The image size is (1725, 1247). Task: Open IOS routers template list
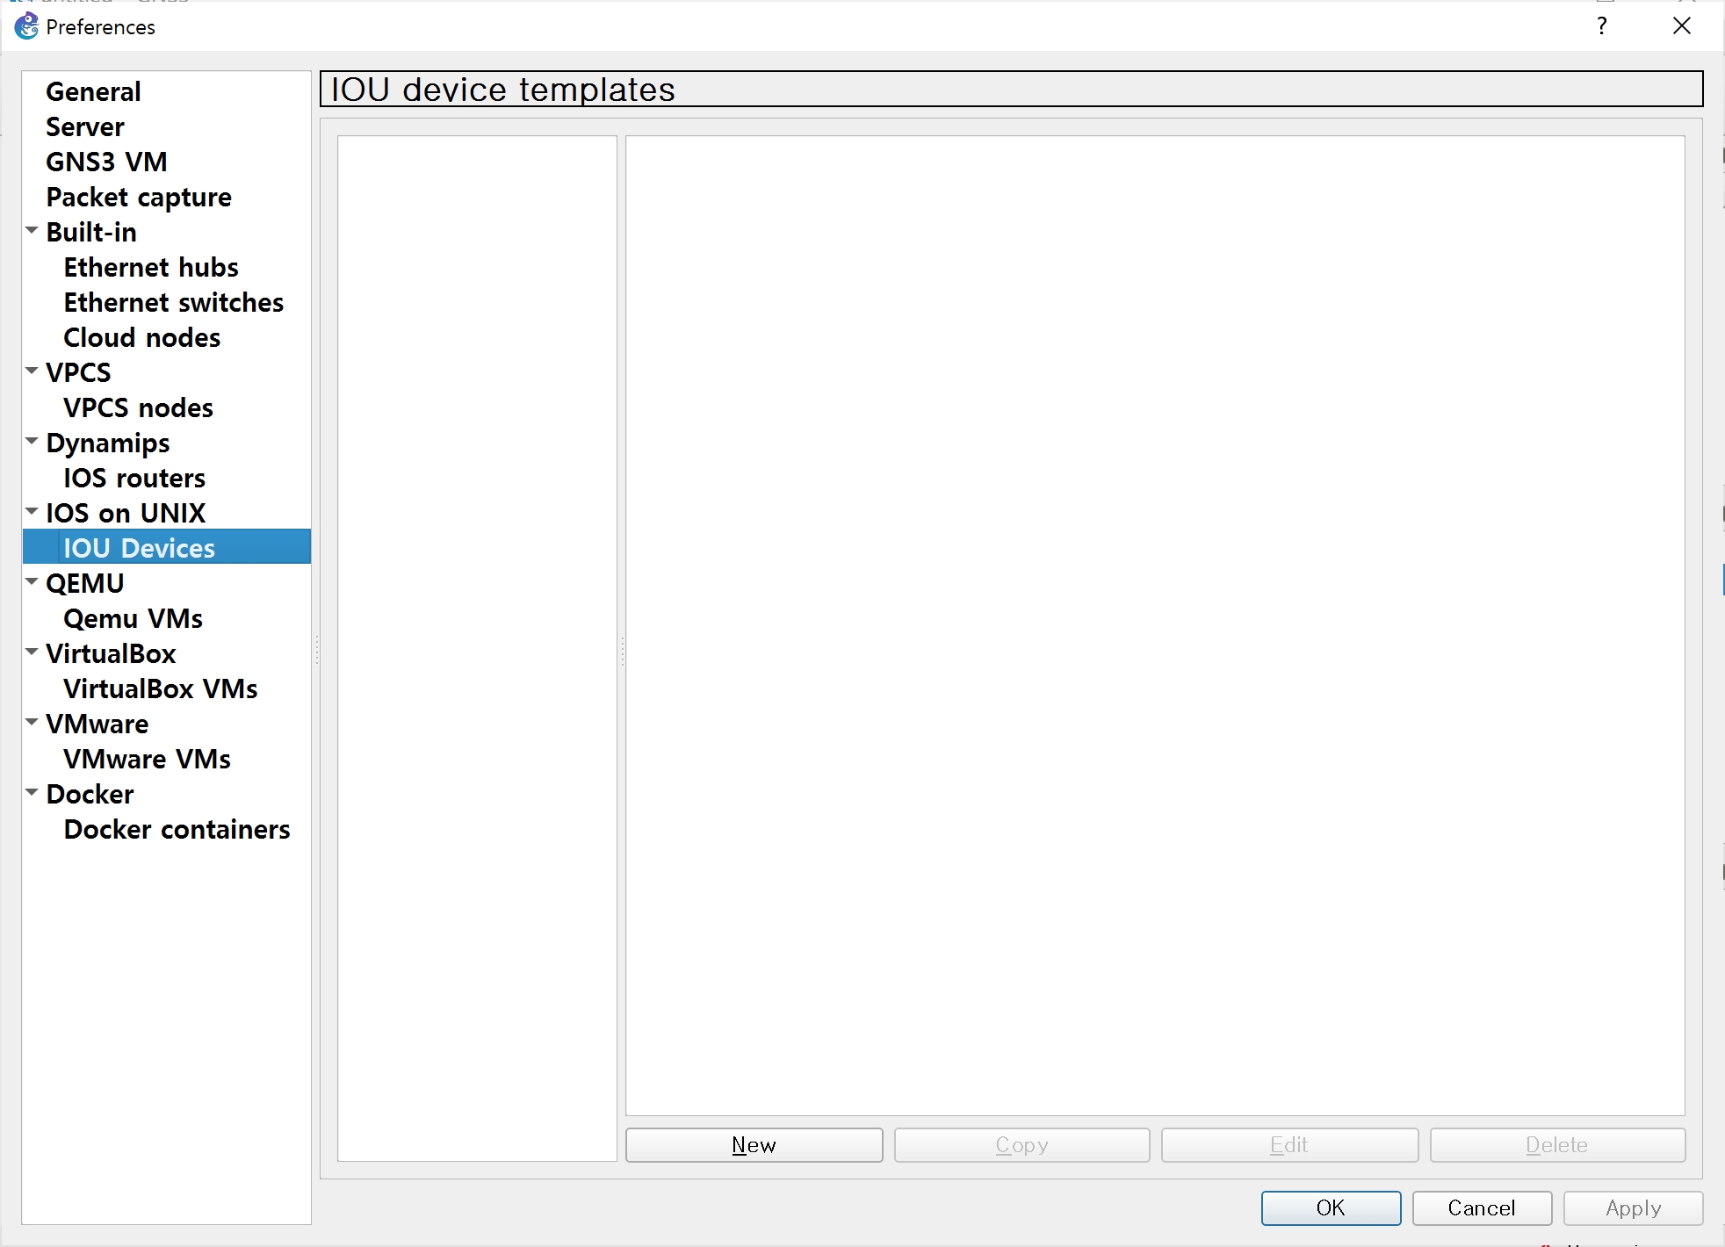tap(134, 478)
